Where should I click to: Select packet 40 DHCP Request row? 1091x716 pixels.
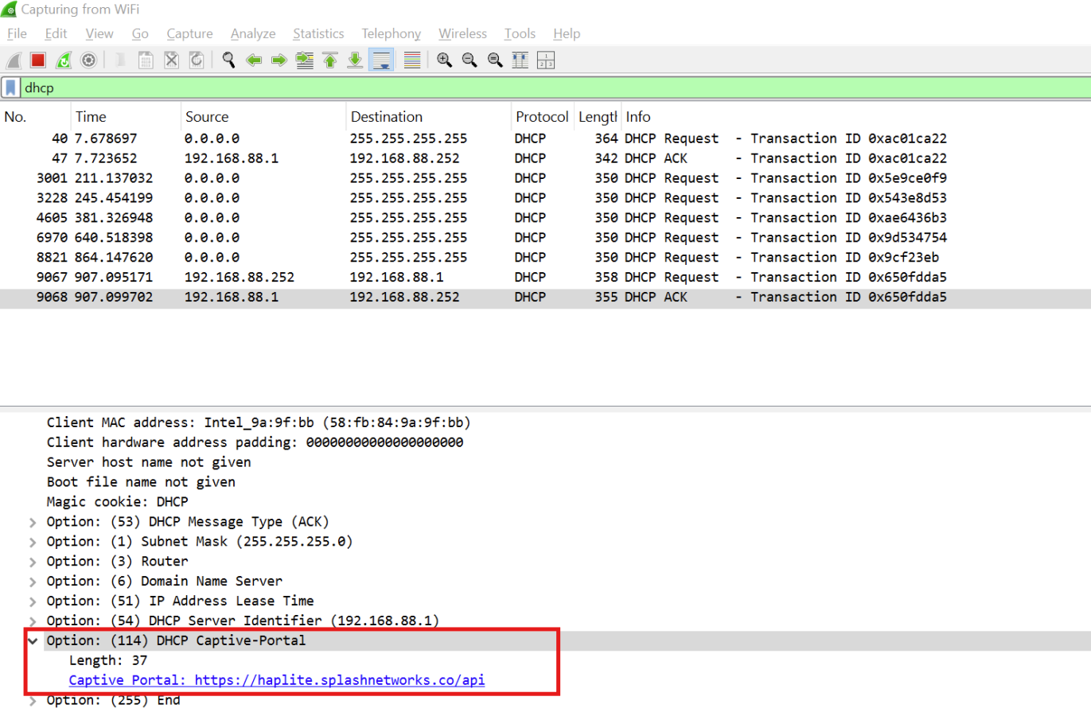(545, 138)
